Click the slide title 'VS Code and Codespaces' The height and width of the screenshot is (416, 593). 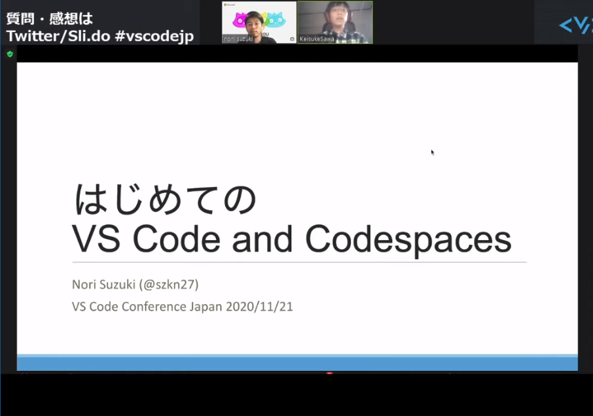[291, 239]
